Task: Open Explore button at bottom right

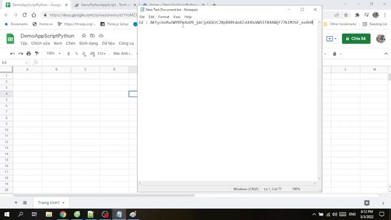Action: click(367, 203)
